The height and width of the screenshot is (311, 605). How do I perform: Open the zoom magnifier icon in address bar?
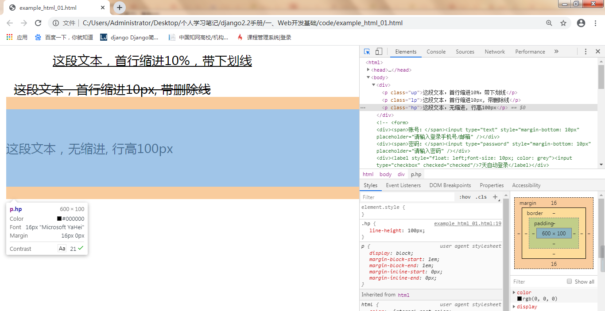[x=549, y=23]
